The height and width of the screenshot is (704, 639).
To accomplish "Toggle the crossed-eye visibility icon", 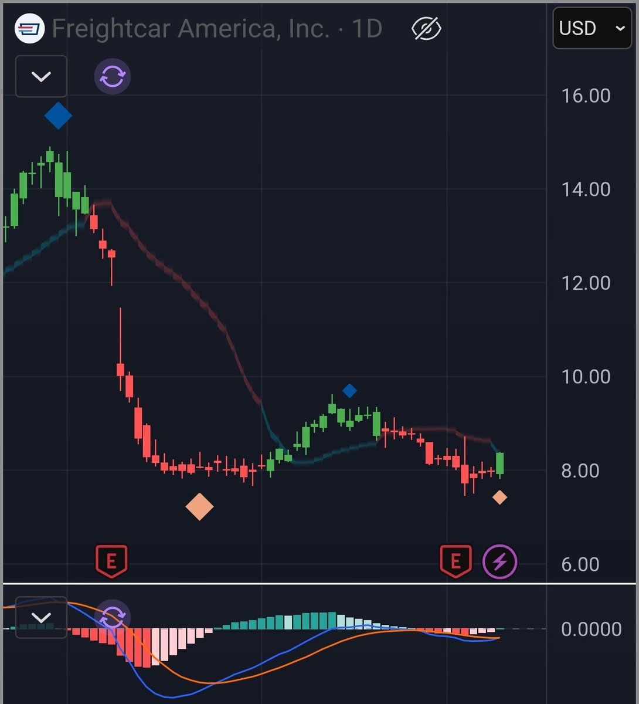I will [x=427, y=28].
